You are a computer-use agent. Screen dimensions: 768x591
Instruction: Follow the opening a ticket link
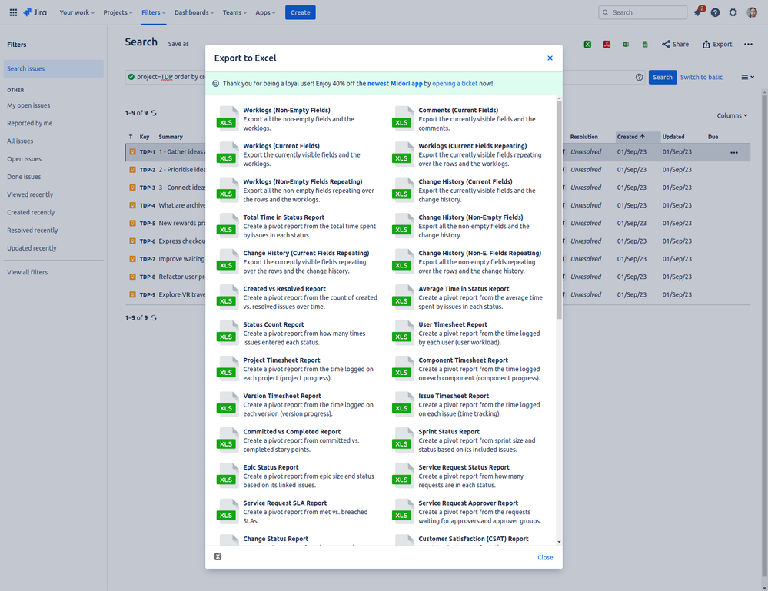[455, 83]
